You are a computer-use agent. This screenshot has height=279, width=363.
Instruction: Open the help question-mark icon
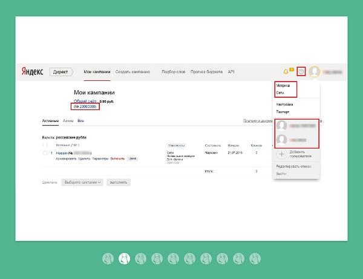pos(301,72)
